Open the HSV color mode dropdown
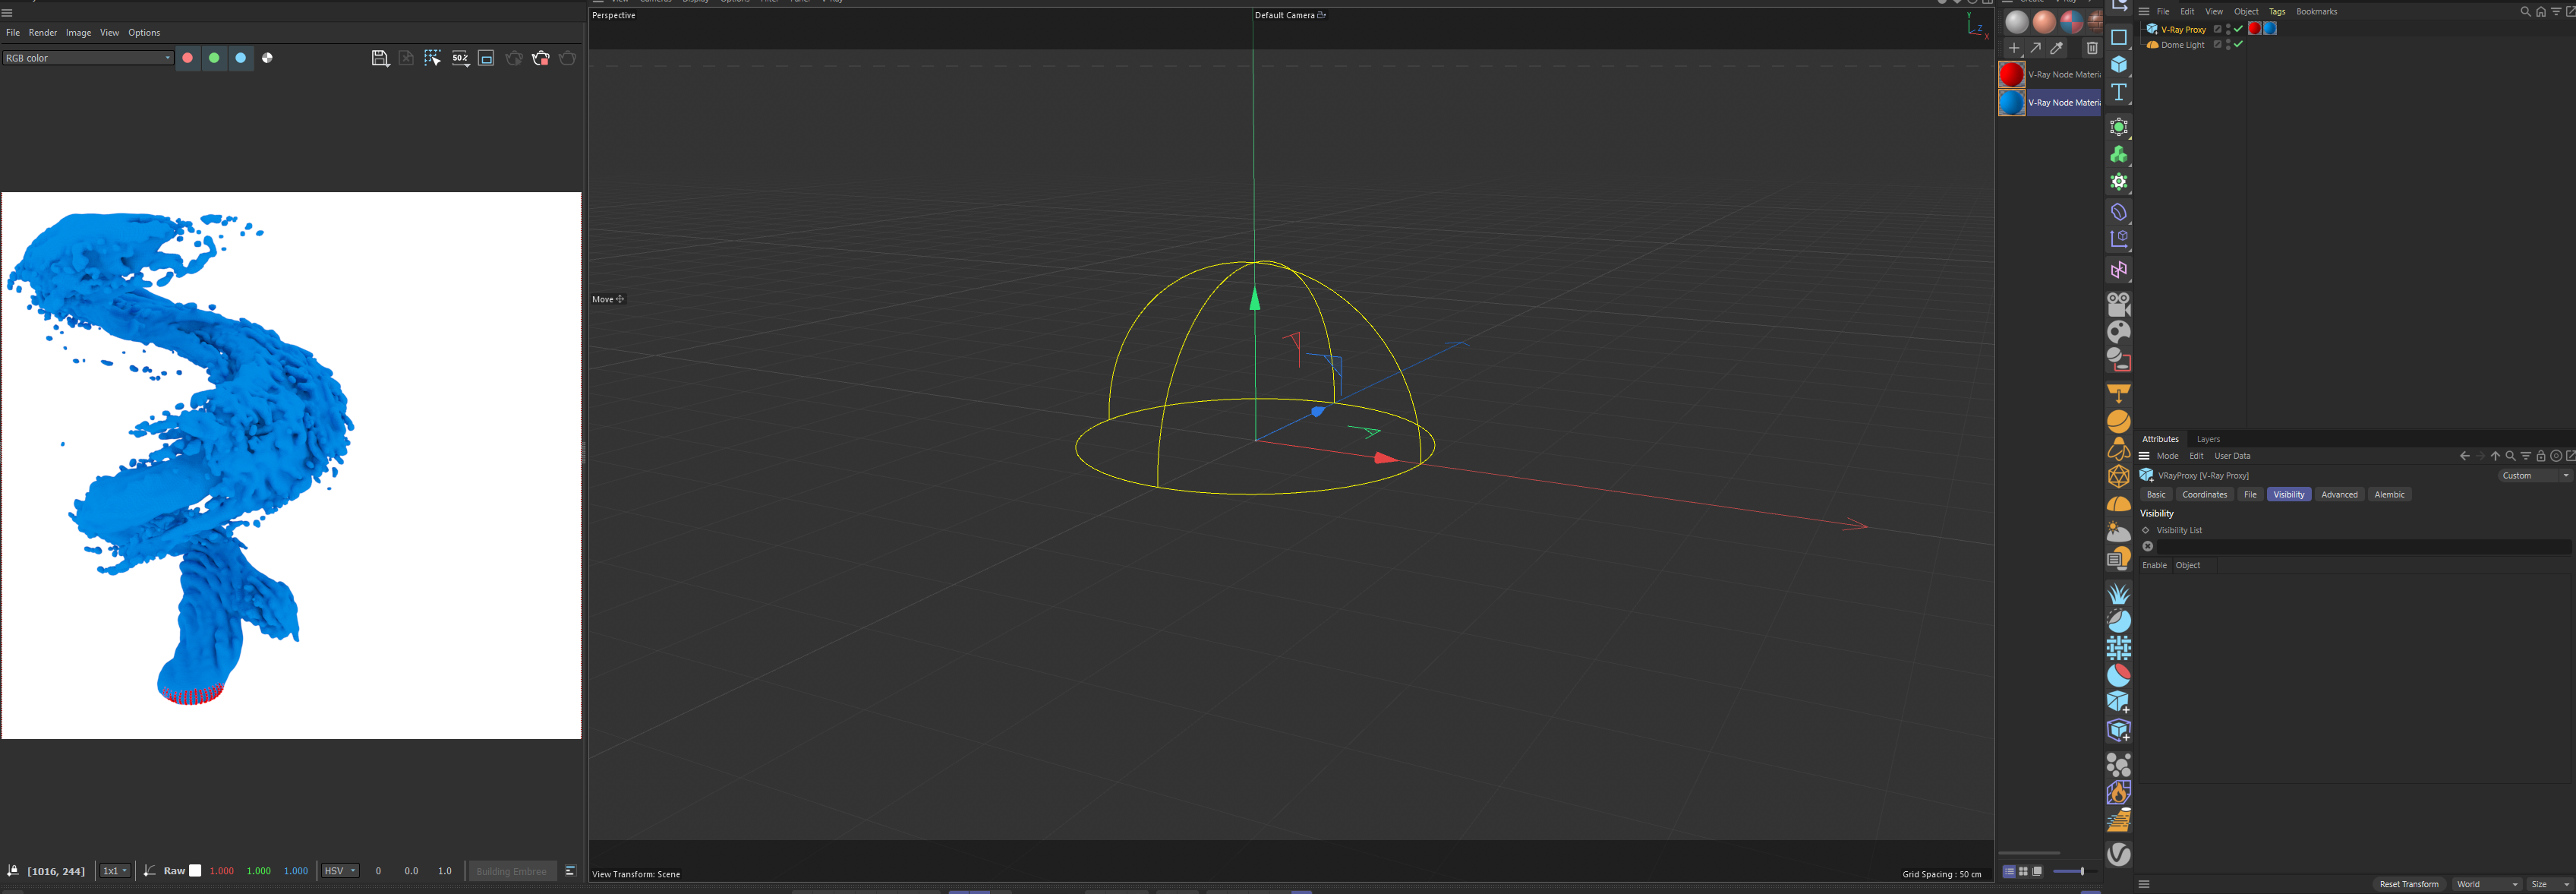The width and height of the screenshot is (2576, 894). click(x=340, y=871)
